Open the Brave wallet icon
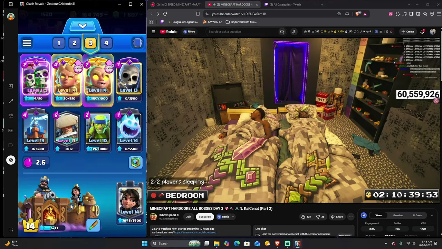 [x=418, y=14]
